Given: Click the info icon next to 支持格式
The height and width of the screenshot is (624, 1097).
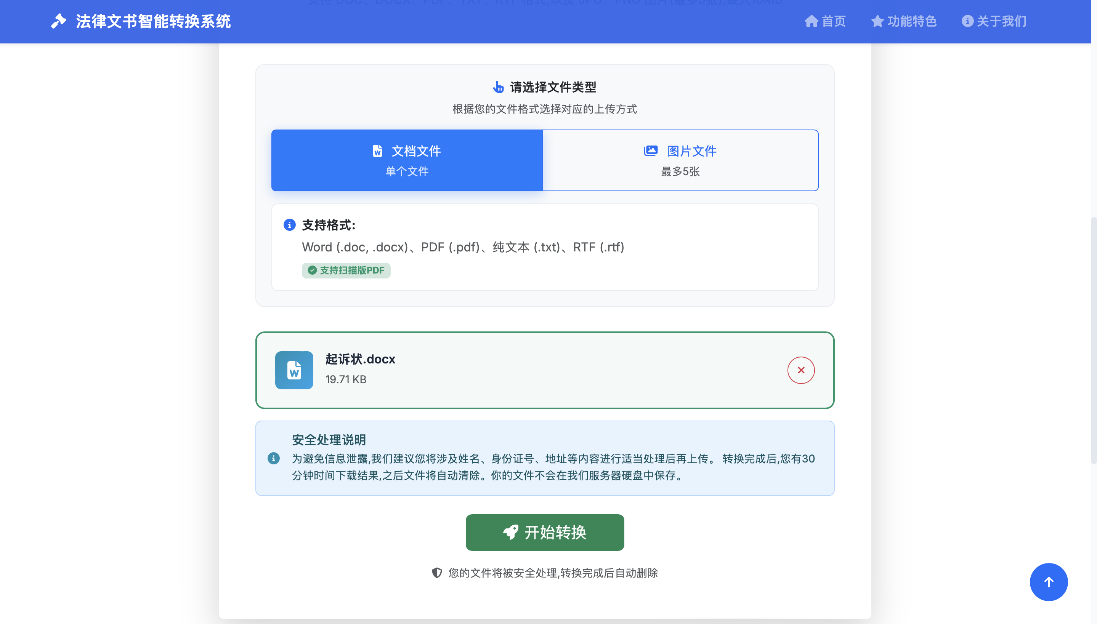Looking at the screenshot, I should (x=289, y=225).
